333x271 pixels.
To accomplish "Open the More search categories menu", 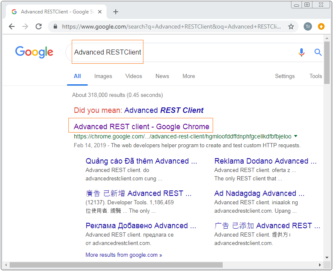I will click(189, 76).
